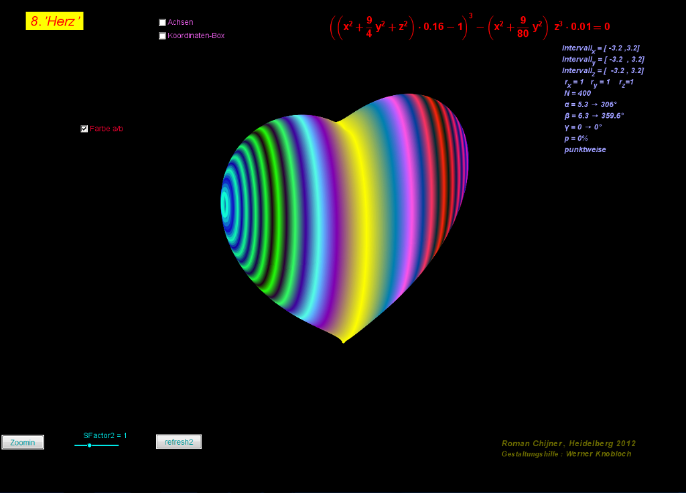This screenshot has height=493, width=686.
Task: Click the N = 400 parameter
Action: pos(577,94)
